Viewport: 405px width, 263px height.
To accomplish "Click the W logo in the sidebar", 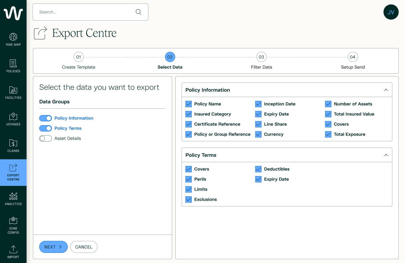I will coord(13,14).
